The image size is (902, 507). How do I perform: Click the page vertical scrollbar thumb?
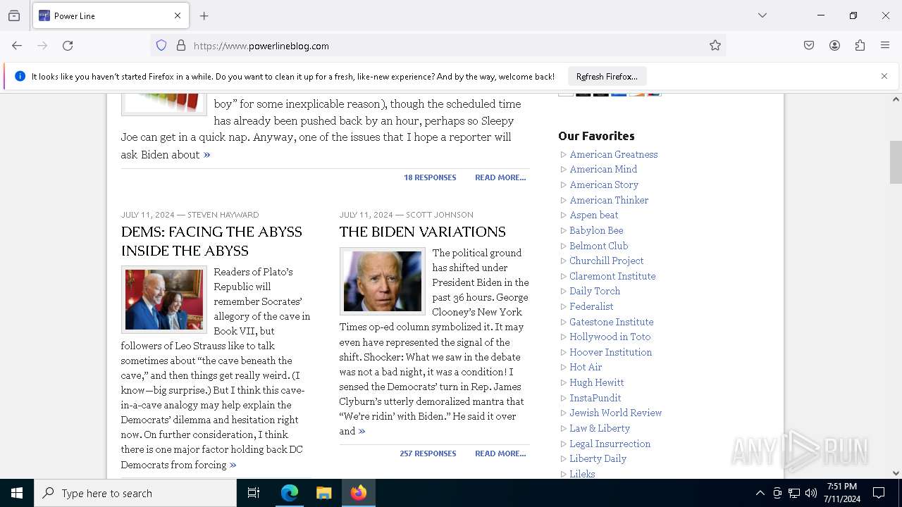pos(896,162)
